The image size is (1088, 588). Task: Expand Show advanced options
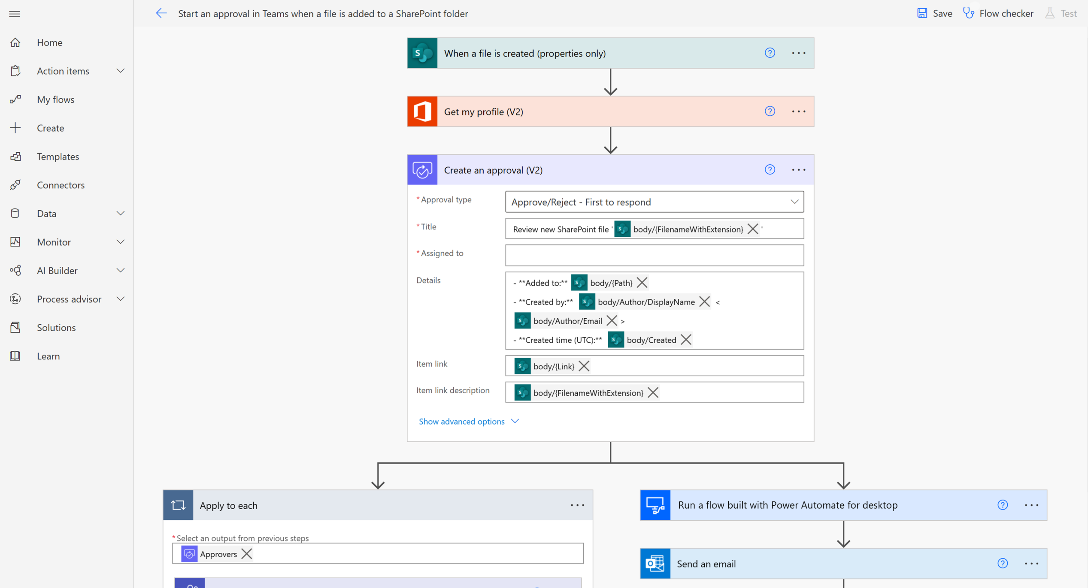pyautogui.click(x=469, y=421)
